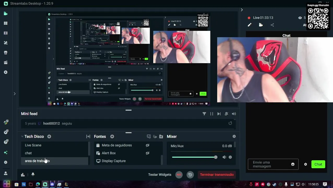Viewport: 333px width, 188px height.
Task: Open the Editor camera icon in sidebar
Action: (x=5, y=14)
